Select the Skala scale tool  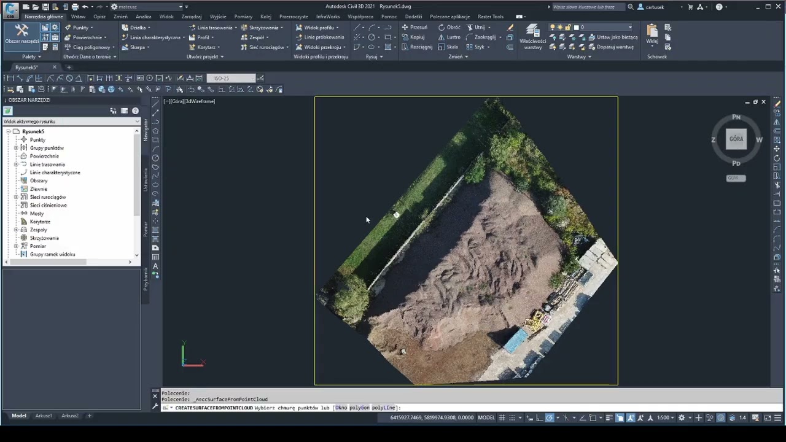coord(448,47)
